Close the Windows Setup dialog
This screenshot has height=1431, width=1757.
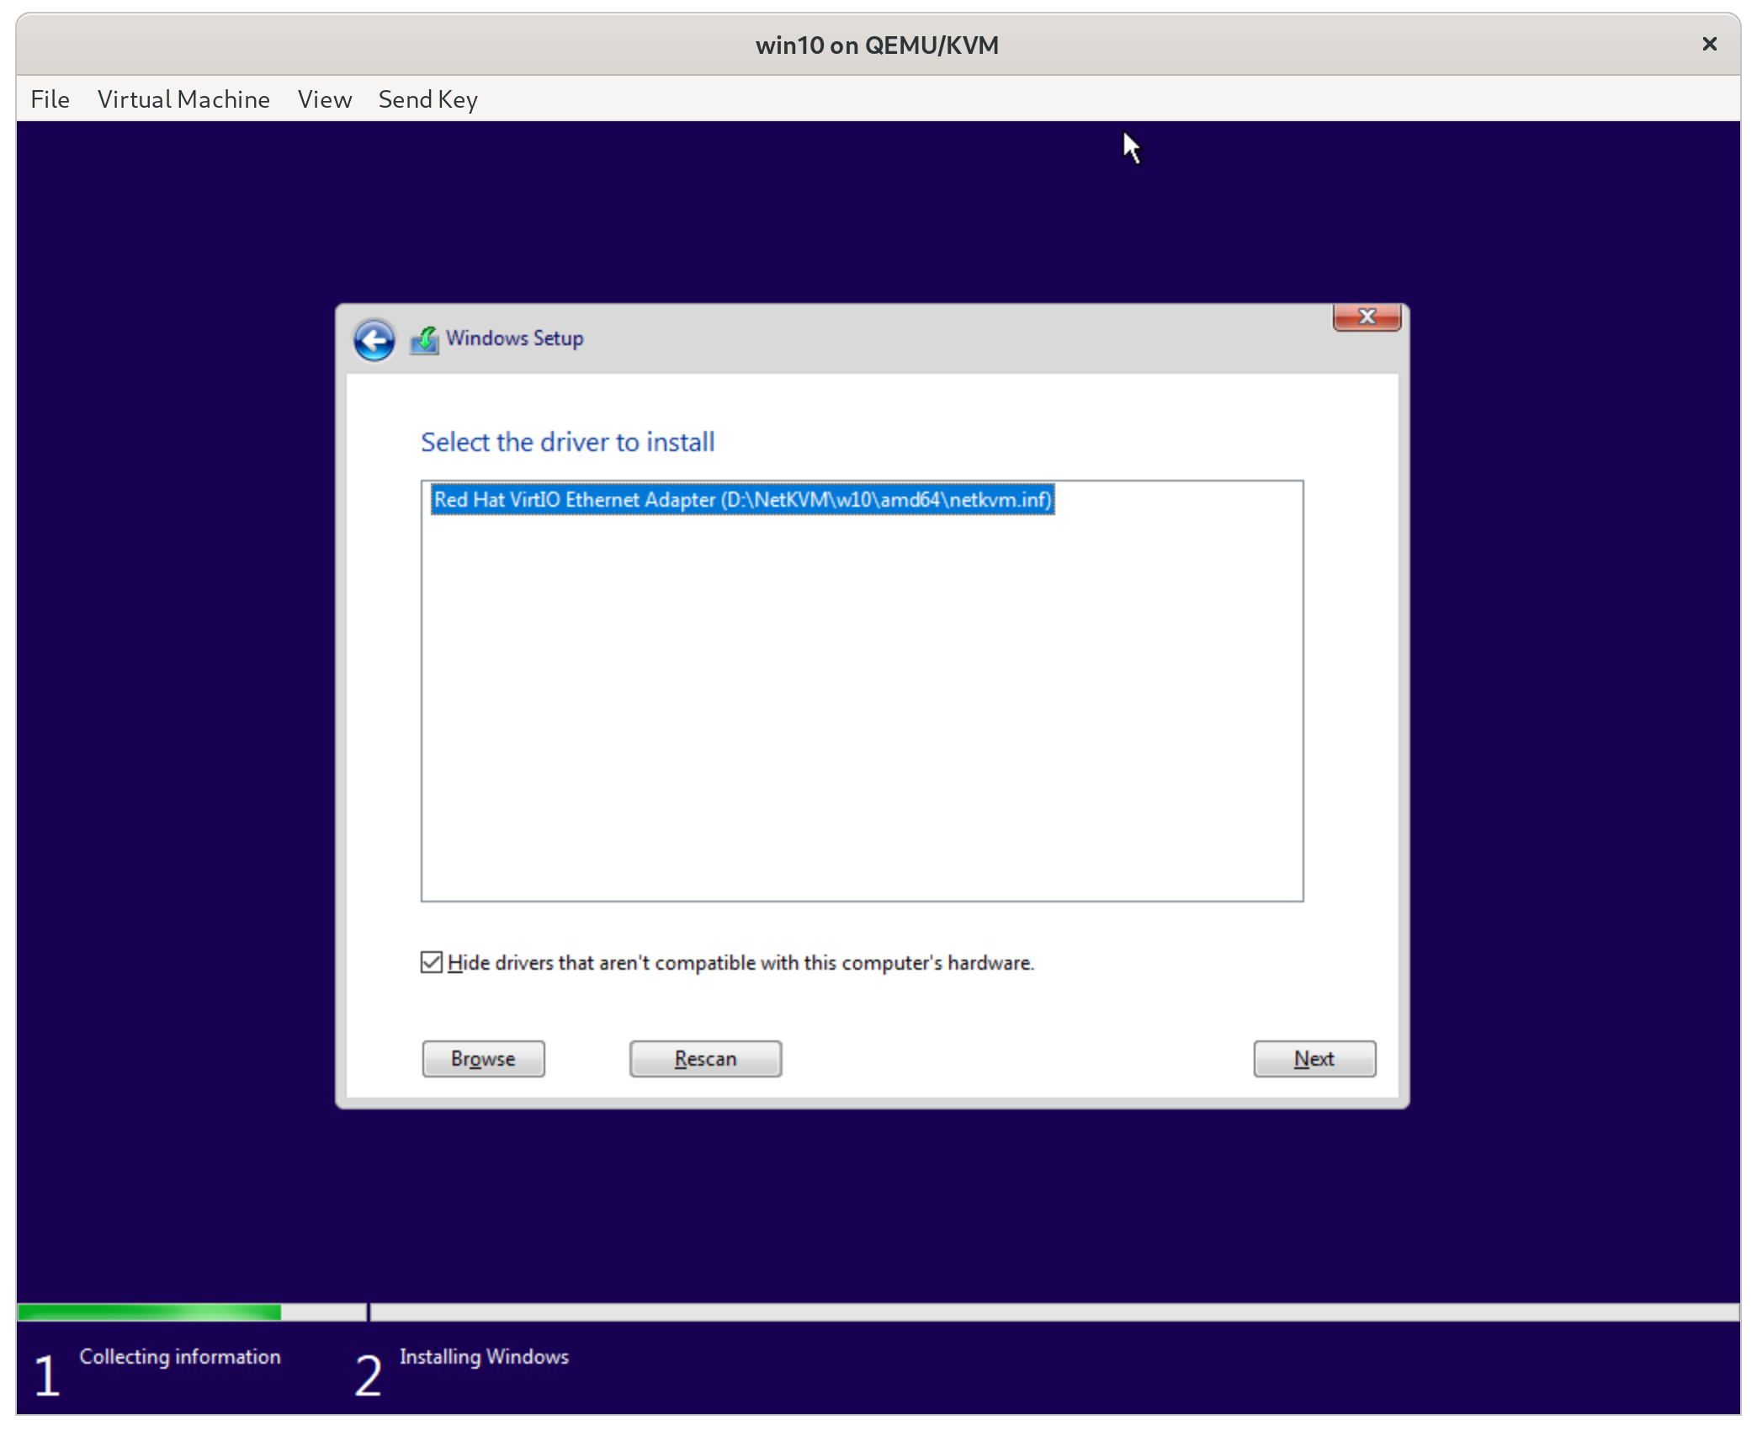point(1366,317)
